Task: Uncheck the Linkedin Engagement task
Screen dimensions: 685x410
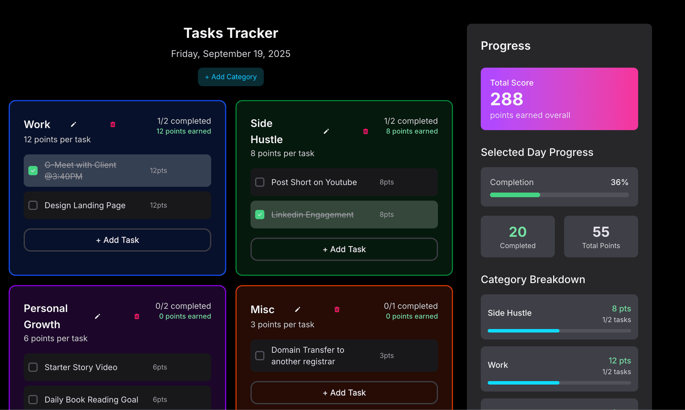Action: pos(260,215)
